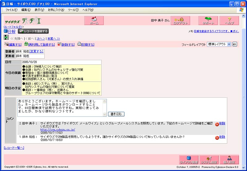Screen dimensions: 247x171
Task: Click the red delete circle for comment 1
Action: point(217,138)
